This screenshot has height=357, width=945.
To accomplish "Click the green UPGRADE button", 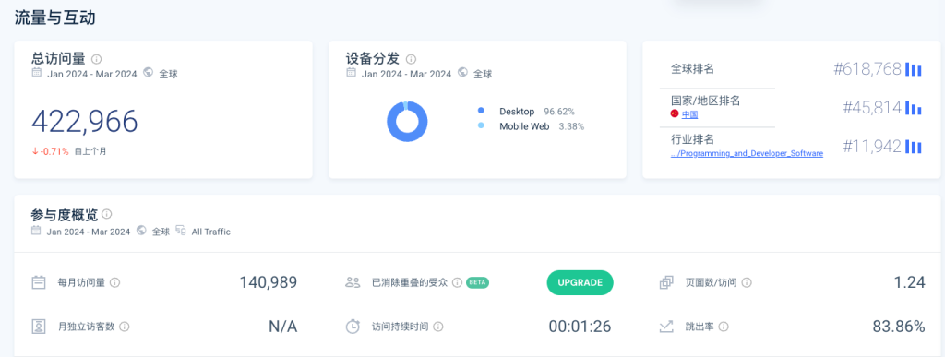I will click(580, 282).
